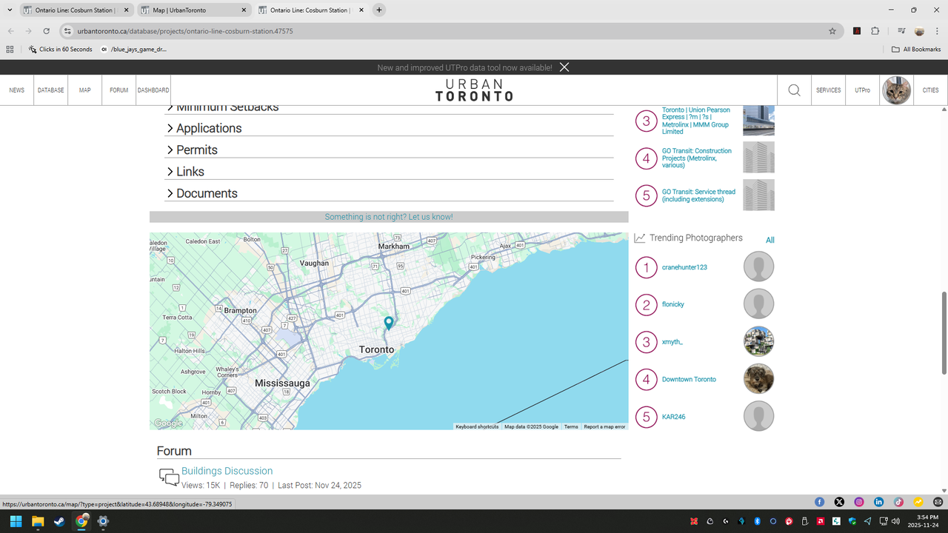Open the DATABASE menu item
The width and height of the screenshot is (948, 533).
pyautogui.click(x=51, y=90)
